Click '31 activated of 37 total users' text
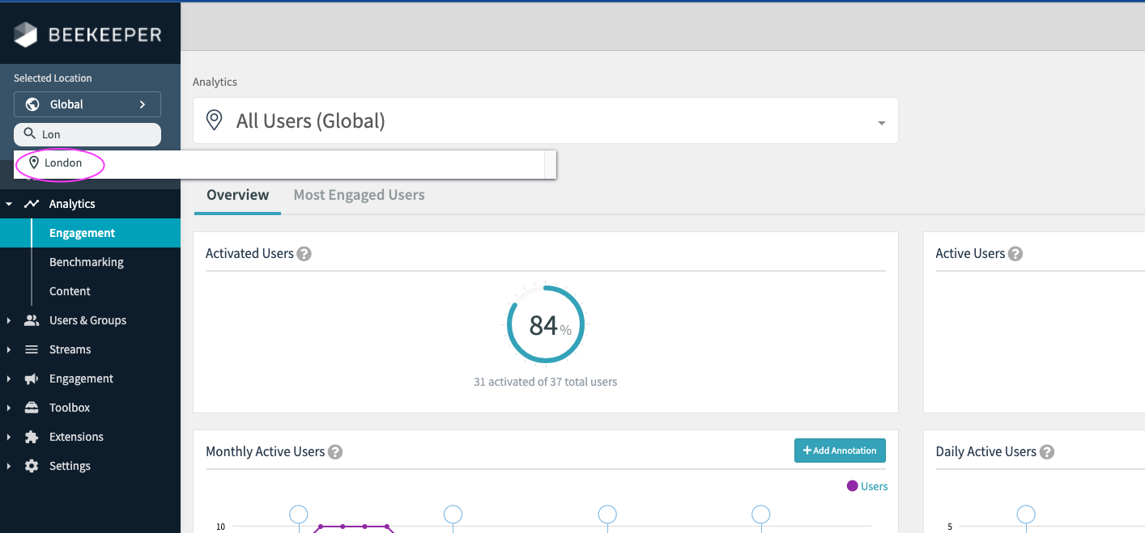Screen dimensions: 1145x533 [x=545, y=382]
